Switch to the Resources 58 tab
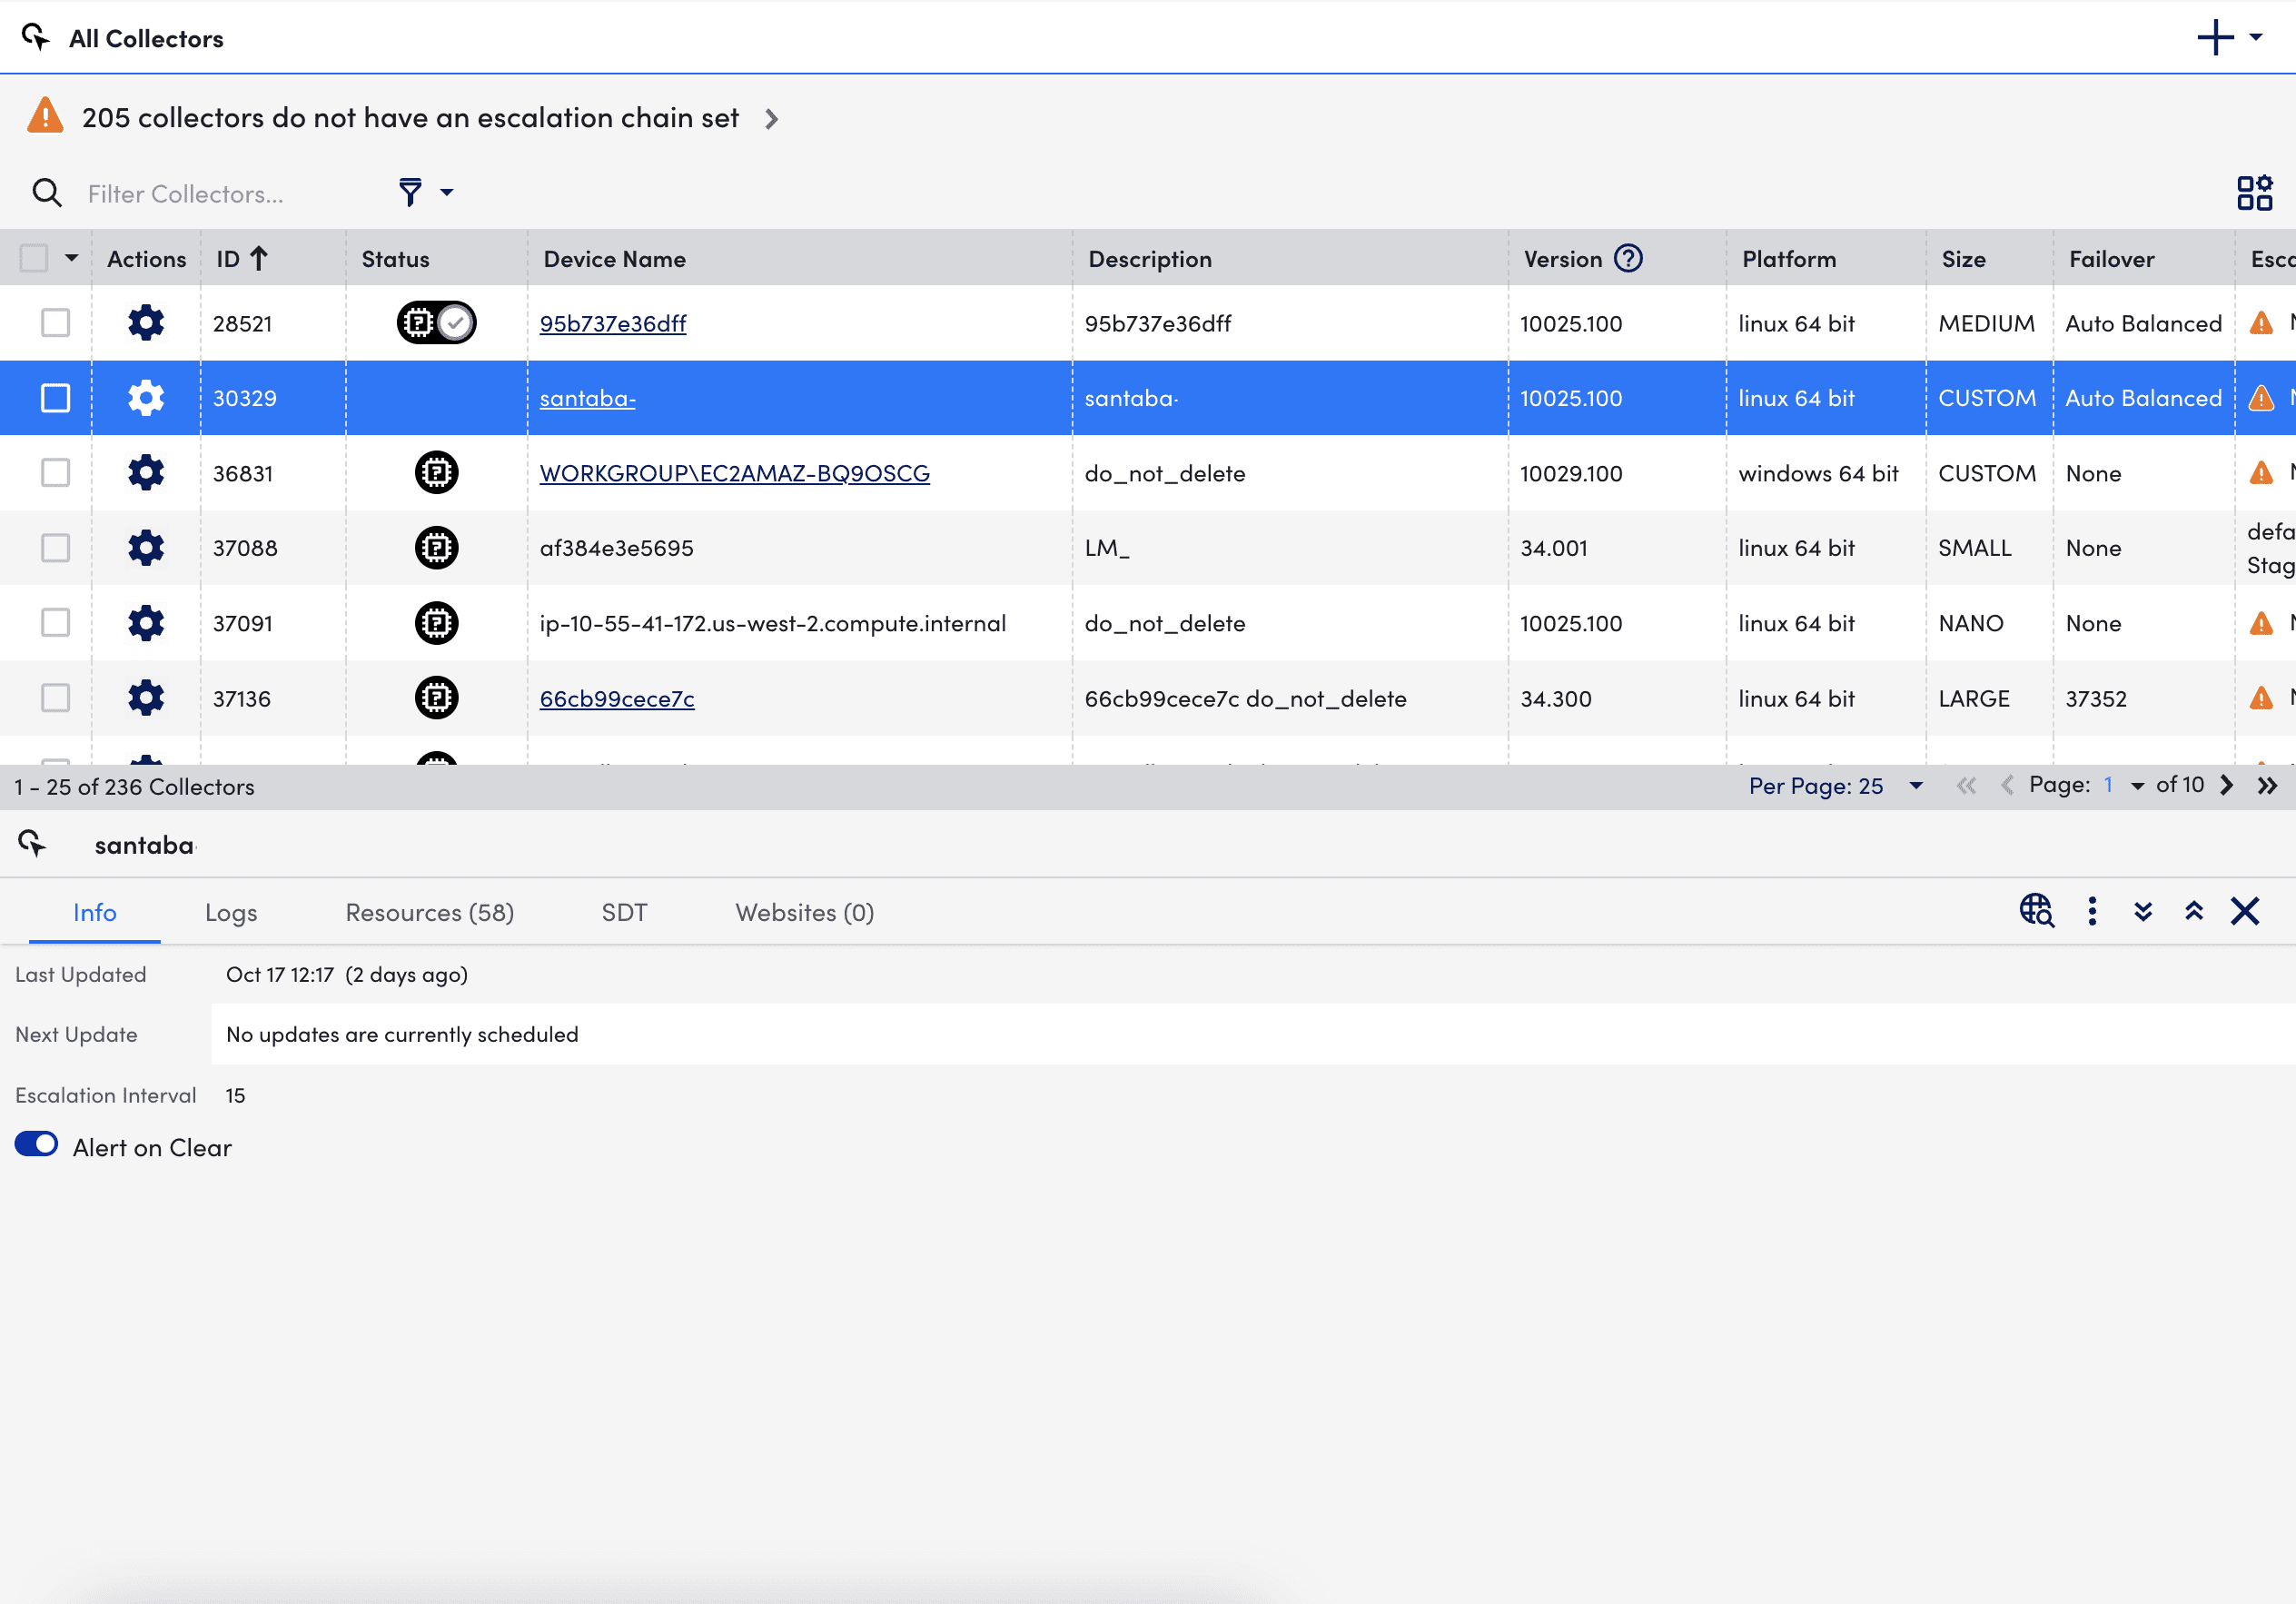 430,913
